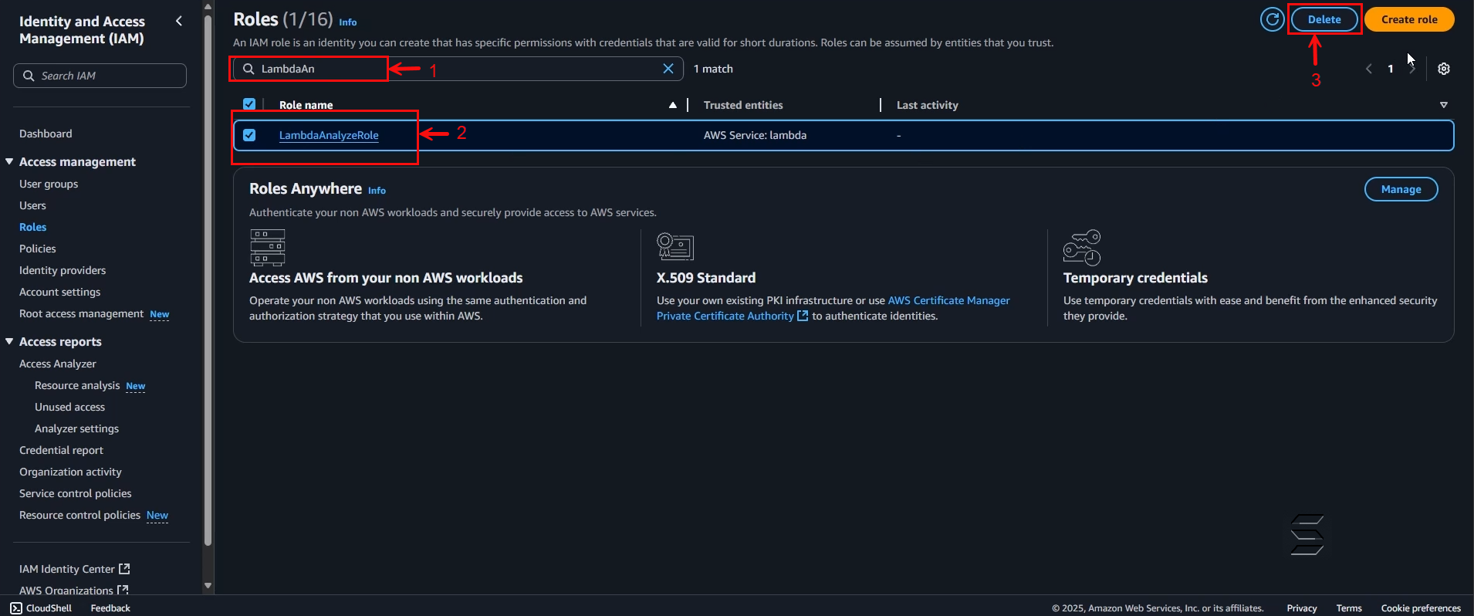The image size is (1474, 616).
Task: Uncheck the LambdaAnalyzeRole checkbox
Action: pyautogui.click(x=249, y=135)
